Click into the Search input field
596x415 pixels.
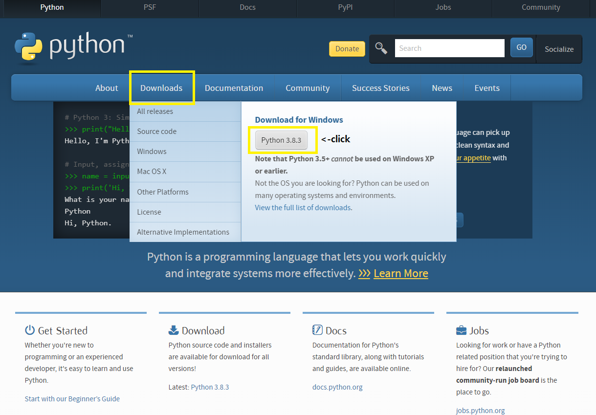click(x=449, y=48)
